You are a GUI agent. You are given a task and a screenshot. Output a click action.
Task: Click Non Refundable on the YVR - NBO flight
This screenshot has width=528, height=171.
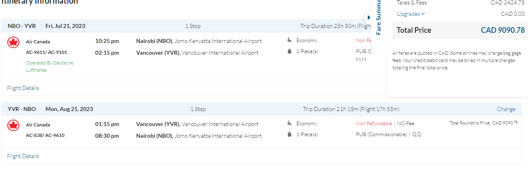tap(374, 124)
